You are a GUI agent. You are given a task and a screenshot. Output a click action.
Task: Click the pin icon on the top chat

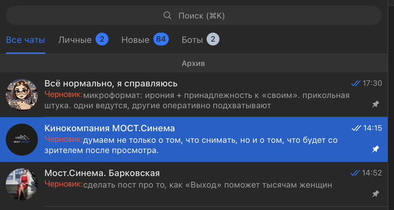pyautogui.click(x=375, y=104)
